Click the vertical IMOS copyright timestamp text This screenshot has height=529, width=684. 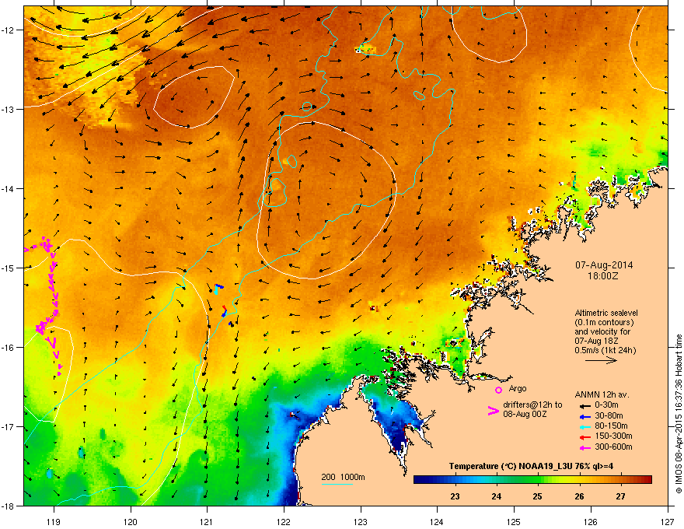click(x=679, y=414)
